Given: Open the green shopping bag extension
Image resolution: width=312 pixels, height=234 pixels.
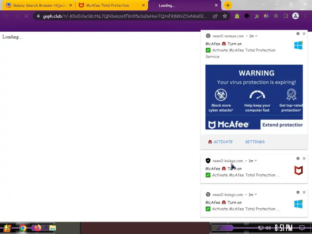Looking at the screenshot, I should (x=237, y=16).
